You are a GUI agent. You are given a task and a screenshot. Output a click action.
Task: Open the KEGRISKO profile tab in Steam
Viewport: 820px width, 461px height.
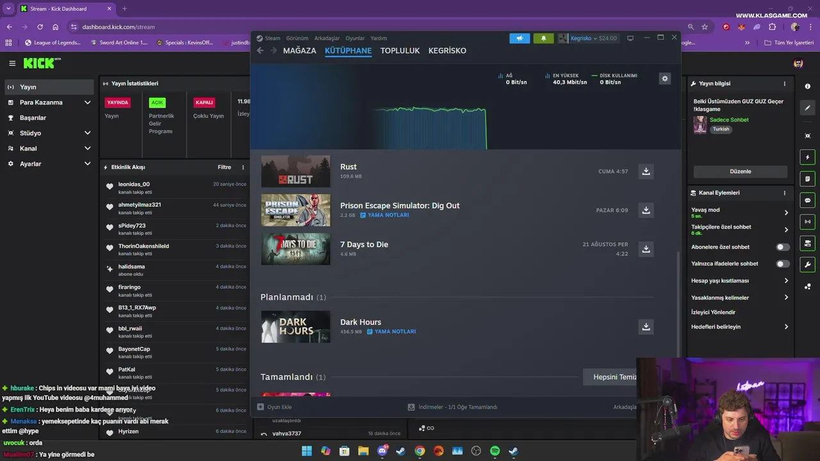pyautogui.click(x=447, y=51)
